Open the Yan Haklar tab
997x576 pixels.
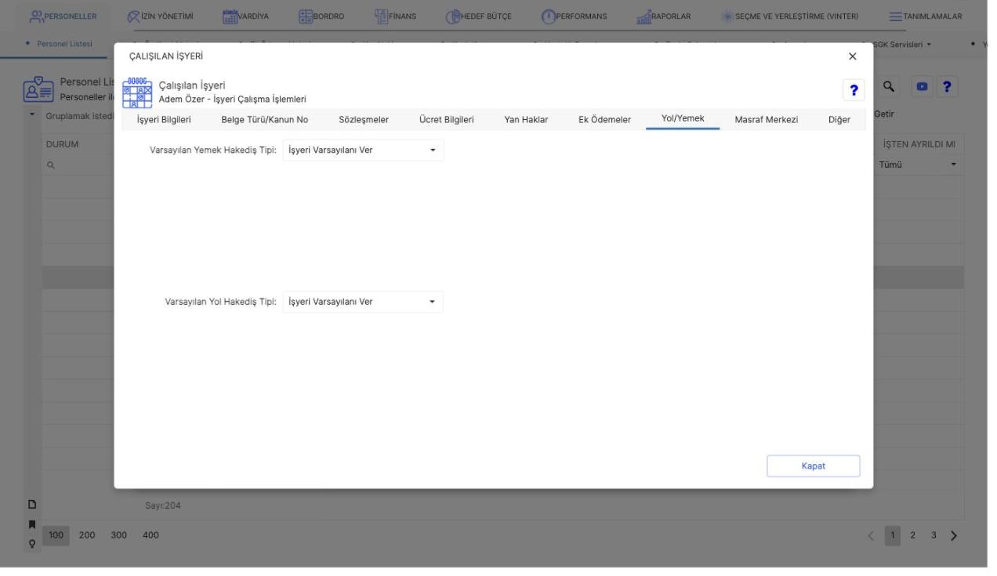526,119
